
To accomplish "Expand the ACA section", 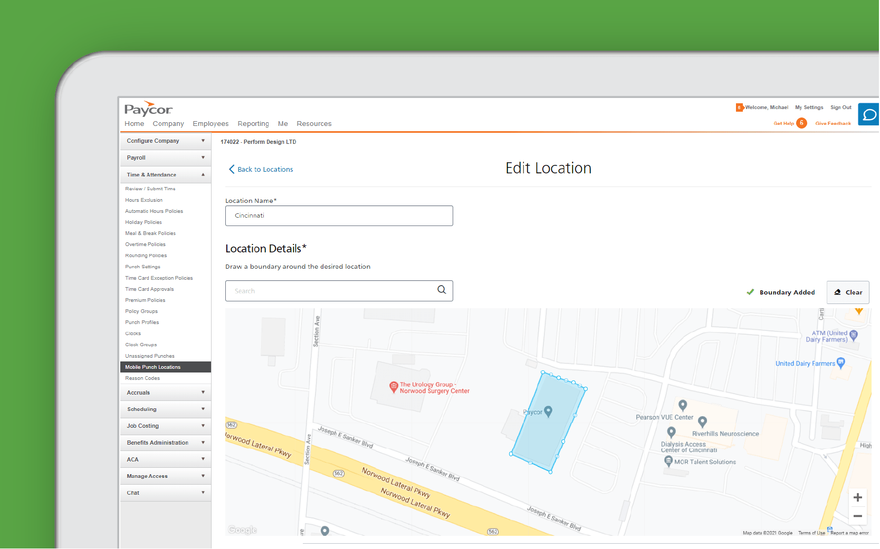I will 166,460.
